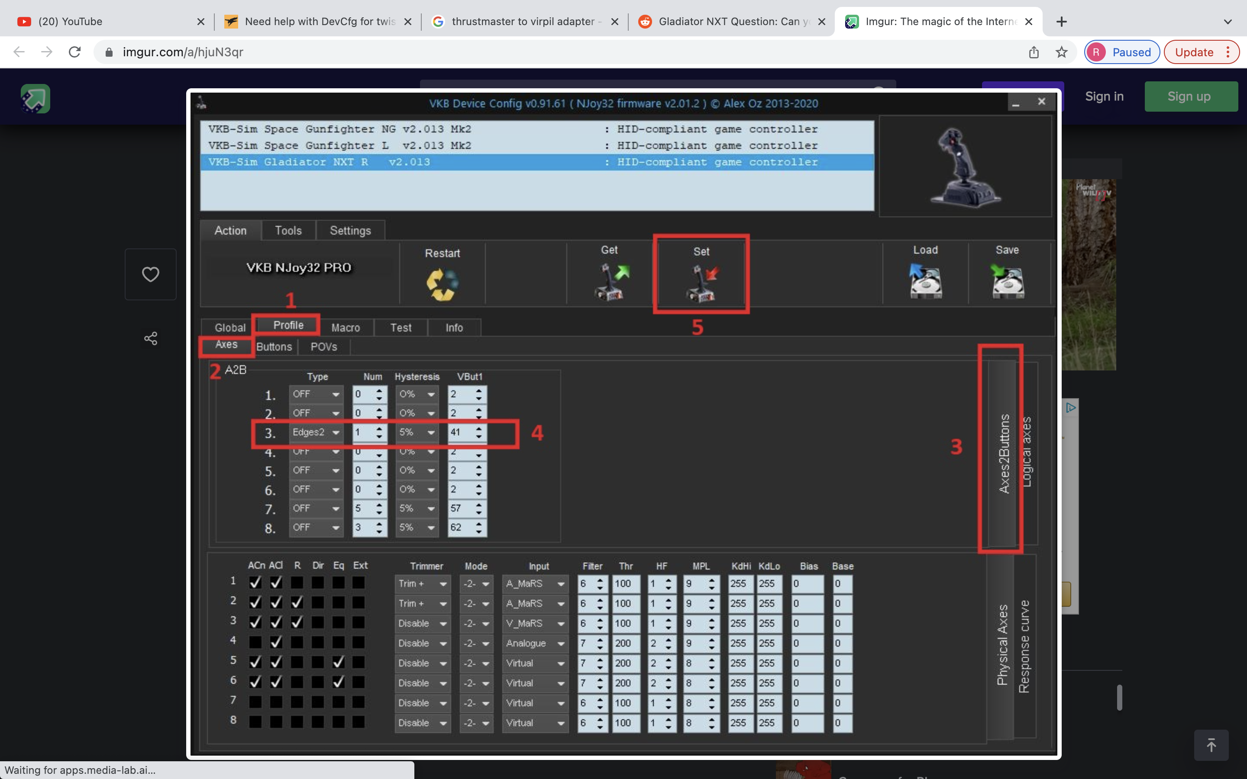Select VKB-Sim Space Gunfighter NG device row
Image resolution: width=1247 pixels, height=779 pixels.
(x=536, y=129)
